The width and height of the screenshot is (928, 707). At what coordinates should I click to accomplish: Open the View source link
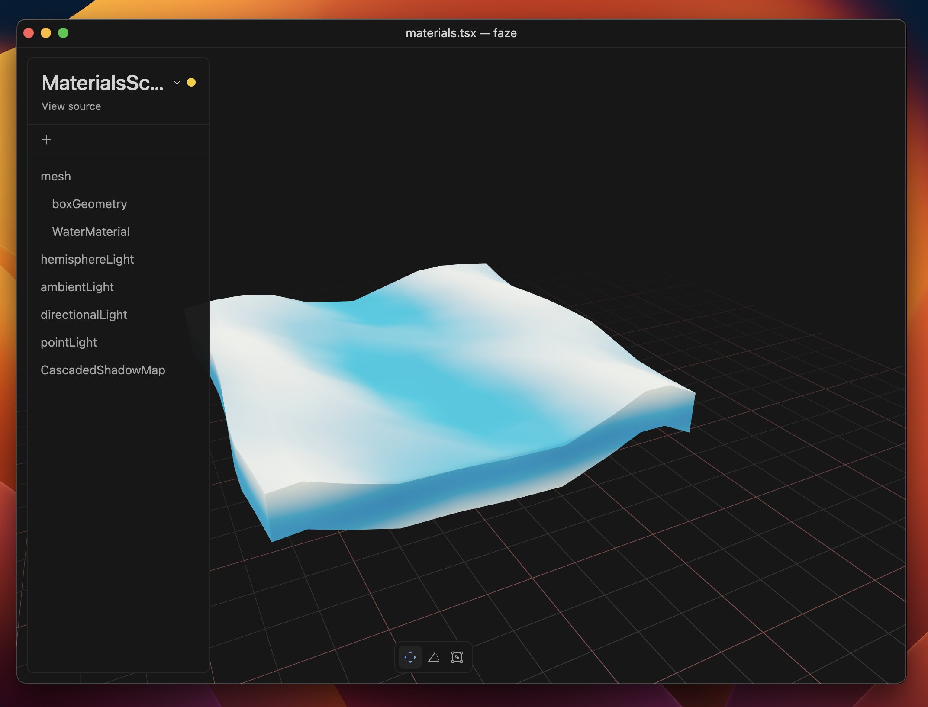(x=71, y=106)
